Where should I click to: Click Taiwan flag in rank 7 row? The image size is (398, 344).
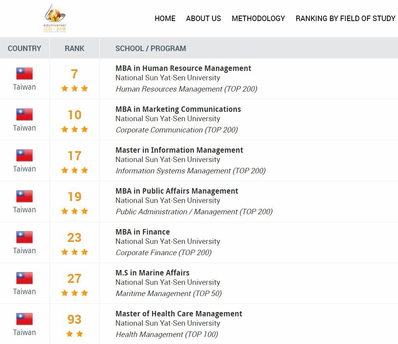25,74
